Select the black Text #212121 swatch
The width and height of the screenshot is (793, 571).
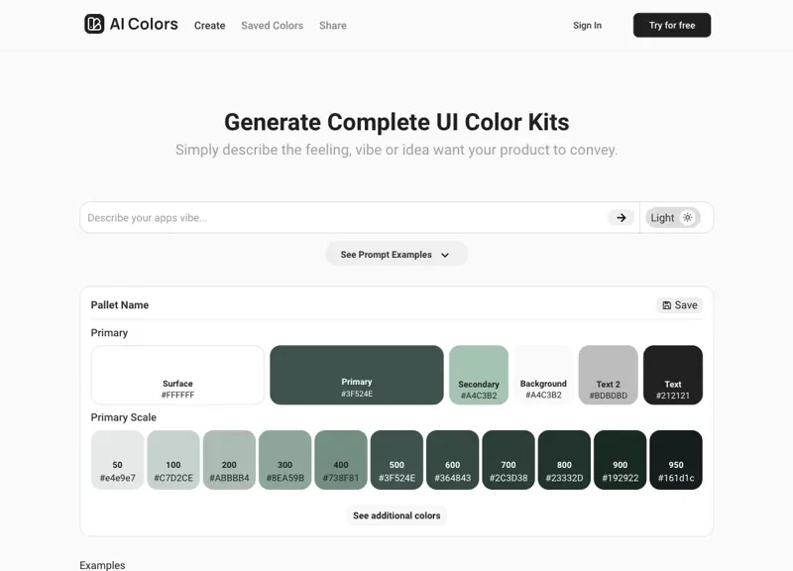pyautogui.click(x=673, y=375)
